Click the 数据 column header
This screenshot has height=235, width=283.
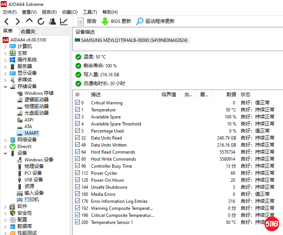[231, 95]
